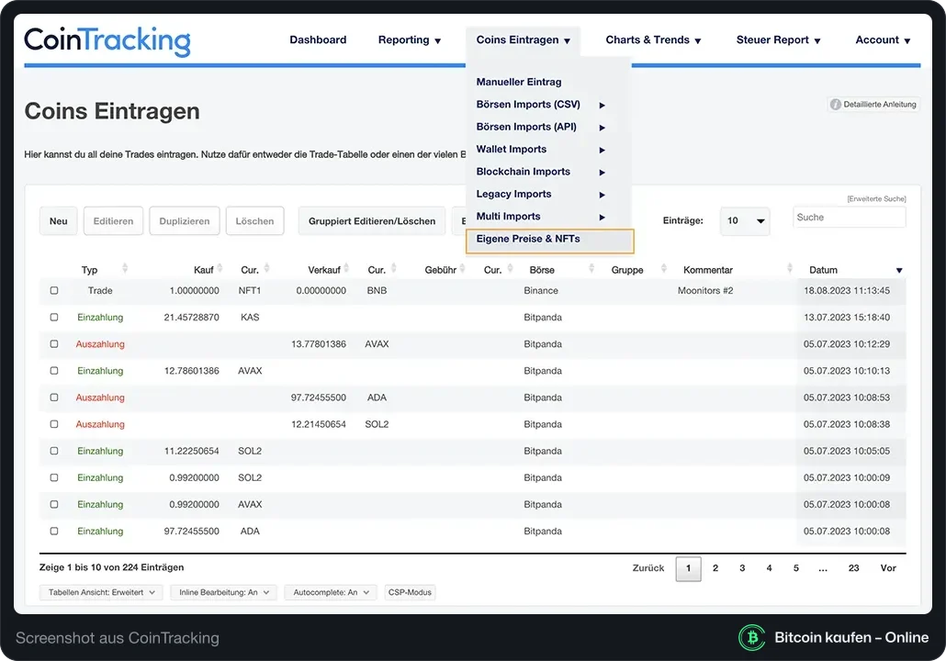
Task: Open Inline Bearbeitung: An dropdown
Action: [x=224, y=592]
